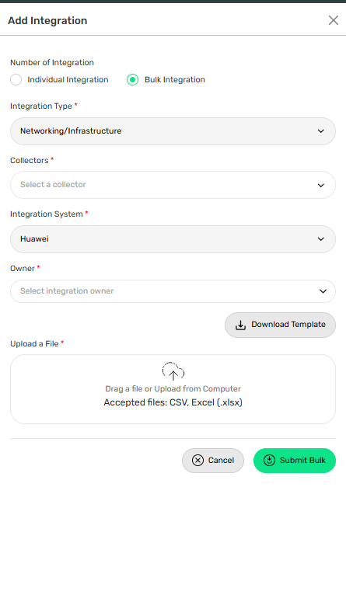346x602 pixels.
Task: Open the Select integration owner dropdown
Action: [x=173, y=291]
